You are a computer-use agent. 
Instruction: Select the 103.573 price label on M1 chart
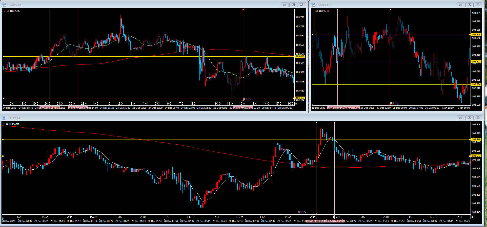pyautogui.click(x=476, y=156)
